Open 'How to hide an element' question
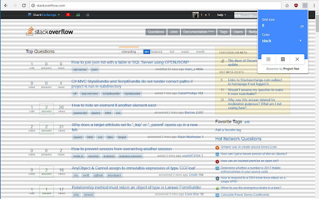 [114, 105]
